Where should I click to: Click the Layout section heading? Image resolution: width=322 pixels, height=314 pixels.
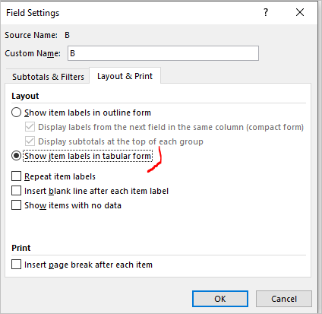[25, 96]
